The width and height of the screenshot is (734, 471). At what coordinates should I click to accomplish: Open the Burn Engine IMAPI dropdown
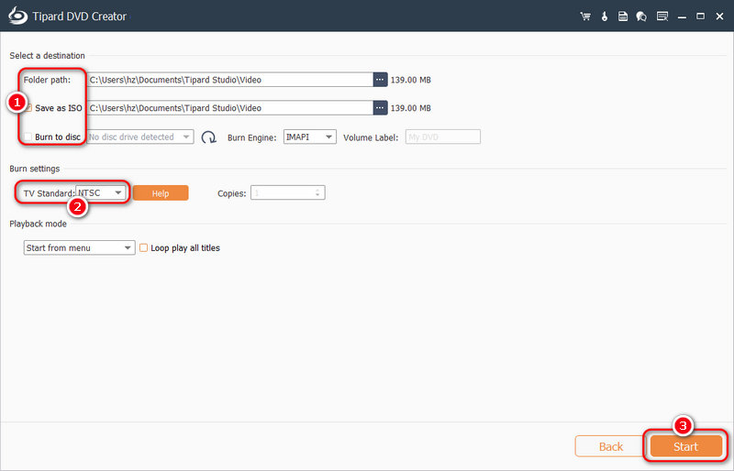(x=310, y=137)
